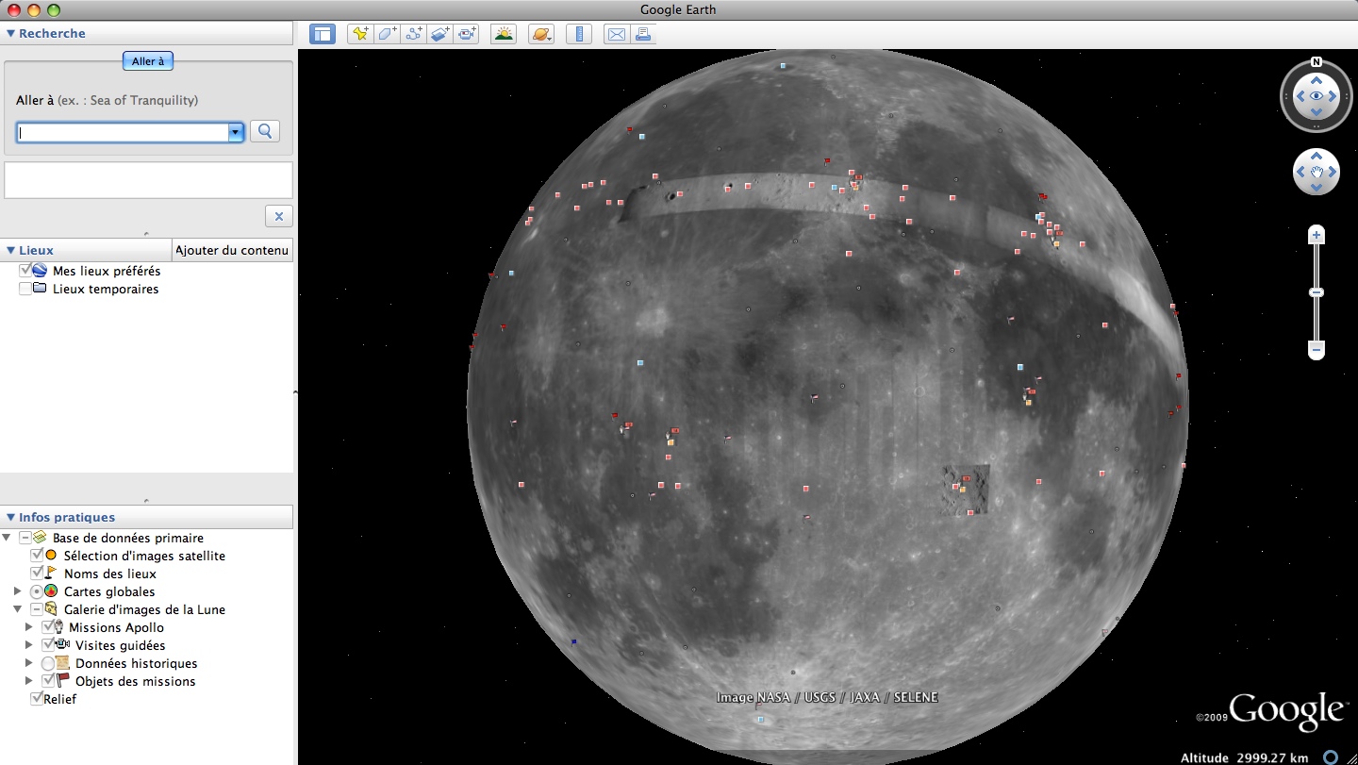Uncheck Noms des lieux checkbox
This screenshot has height=765, width=1358.
(37, 574)
